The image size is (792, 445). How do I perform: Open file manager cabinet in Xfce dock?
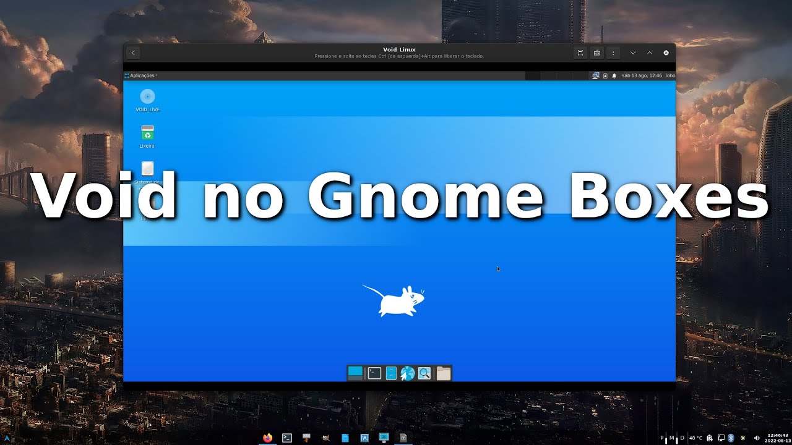(x=391, y=373)
